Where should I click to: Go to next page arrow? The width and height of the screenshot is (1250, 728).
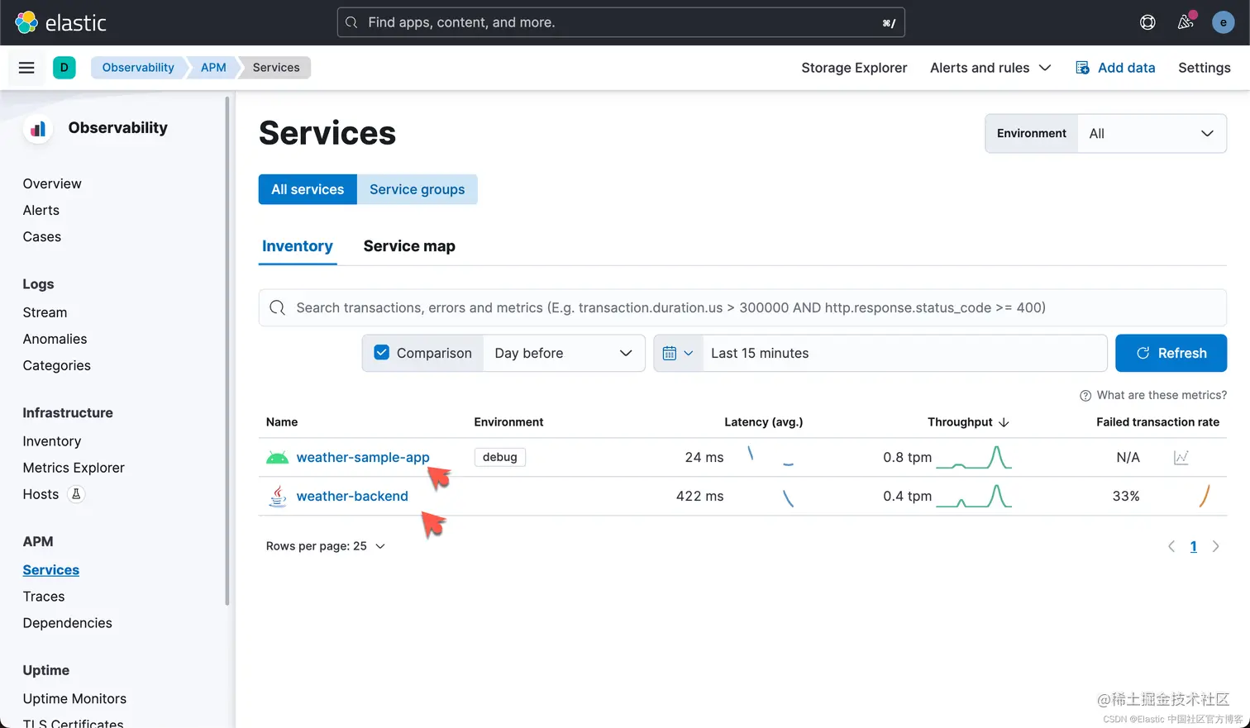point(1215,546)
